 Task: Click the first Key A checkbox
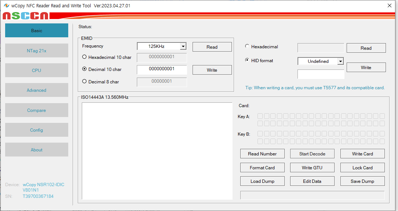(260, 116)
